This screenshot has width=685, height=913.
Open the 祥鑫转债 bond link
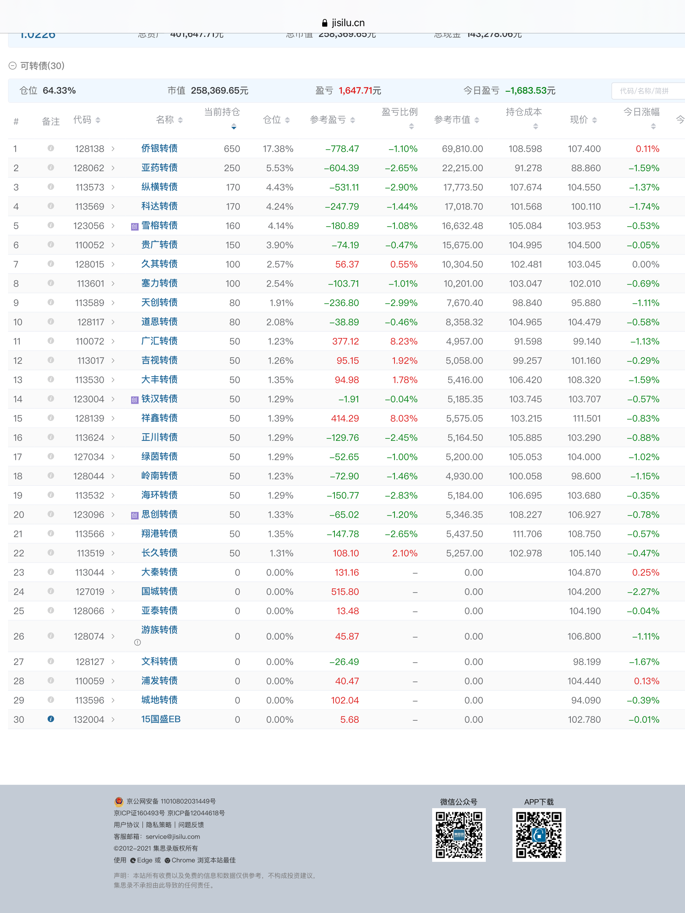click(159, 418)
